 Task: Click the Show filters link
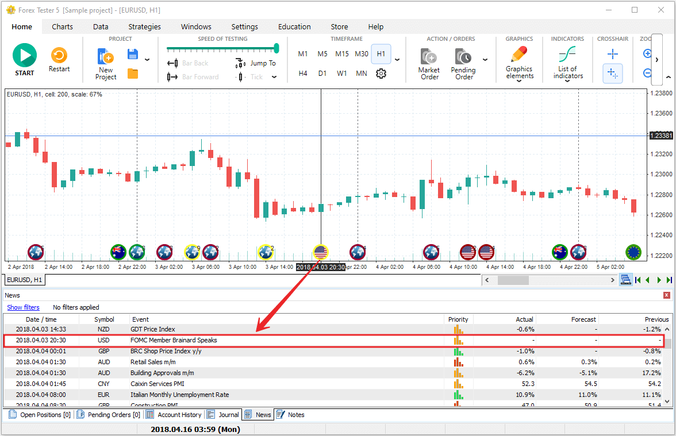click(x=23, y=307)
